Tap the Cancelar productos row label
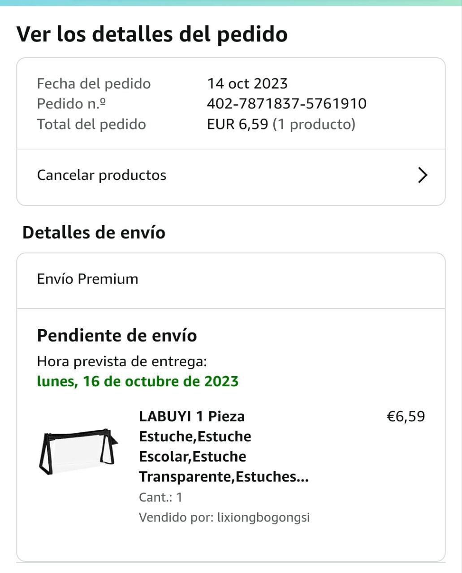This screenshot has width=462, height=573. click(x=102, y=175)
